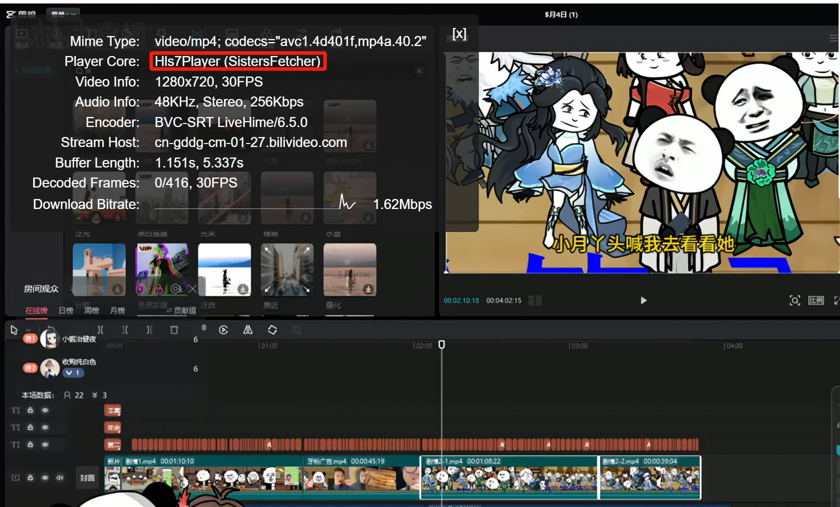Click the main video track type icon
840x507 pixels.
pyautogui.click(x=16, y=478)
